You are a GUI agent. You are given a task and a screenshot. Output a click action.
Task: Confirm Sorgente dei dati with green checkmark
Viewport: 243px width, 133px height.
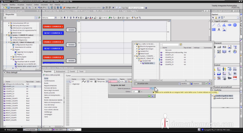149,96
